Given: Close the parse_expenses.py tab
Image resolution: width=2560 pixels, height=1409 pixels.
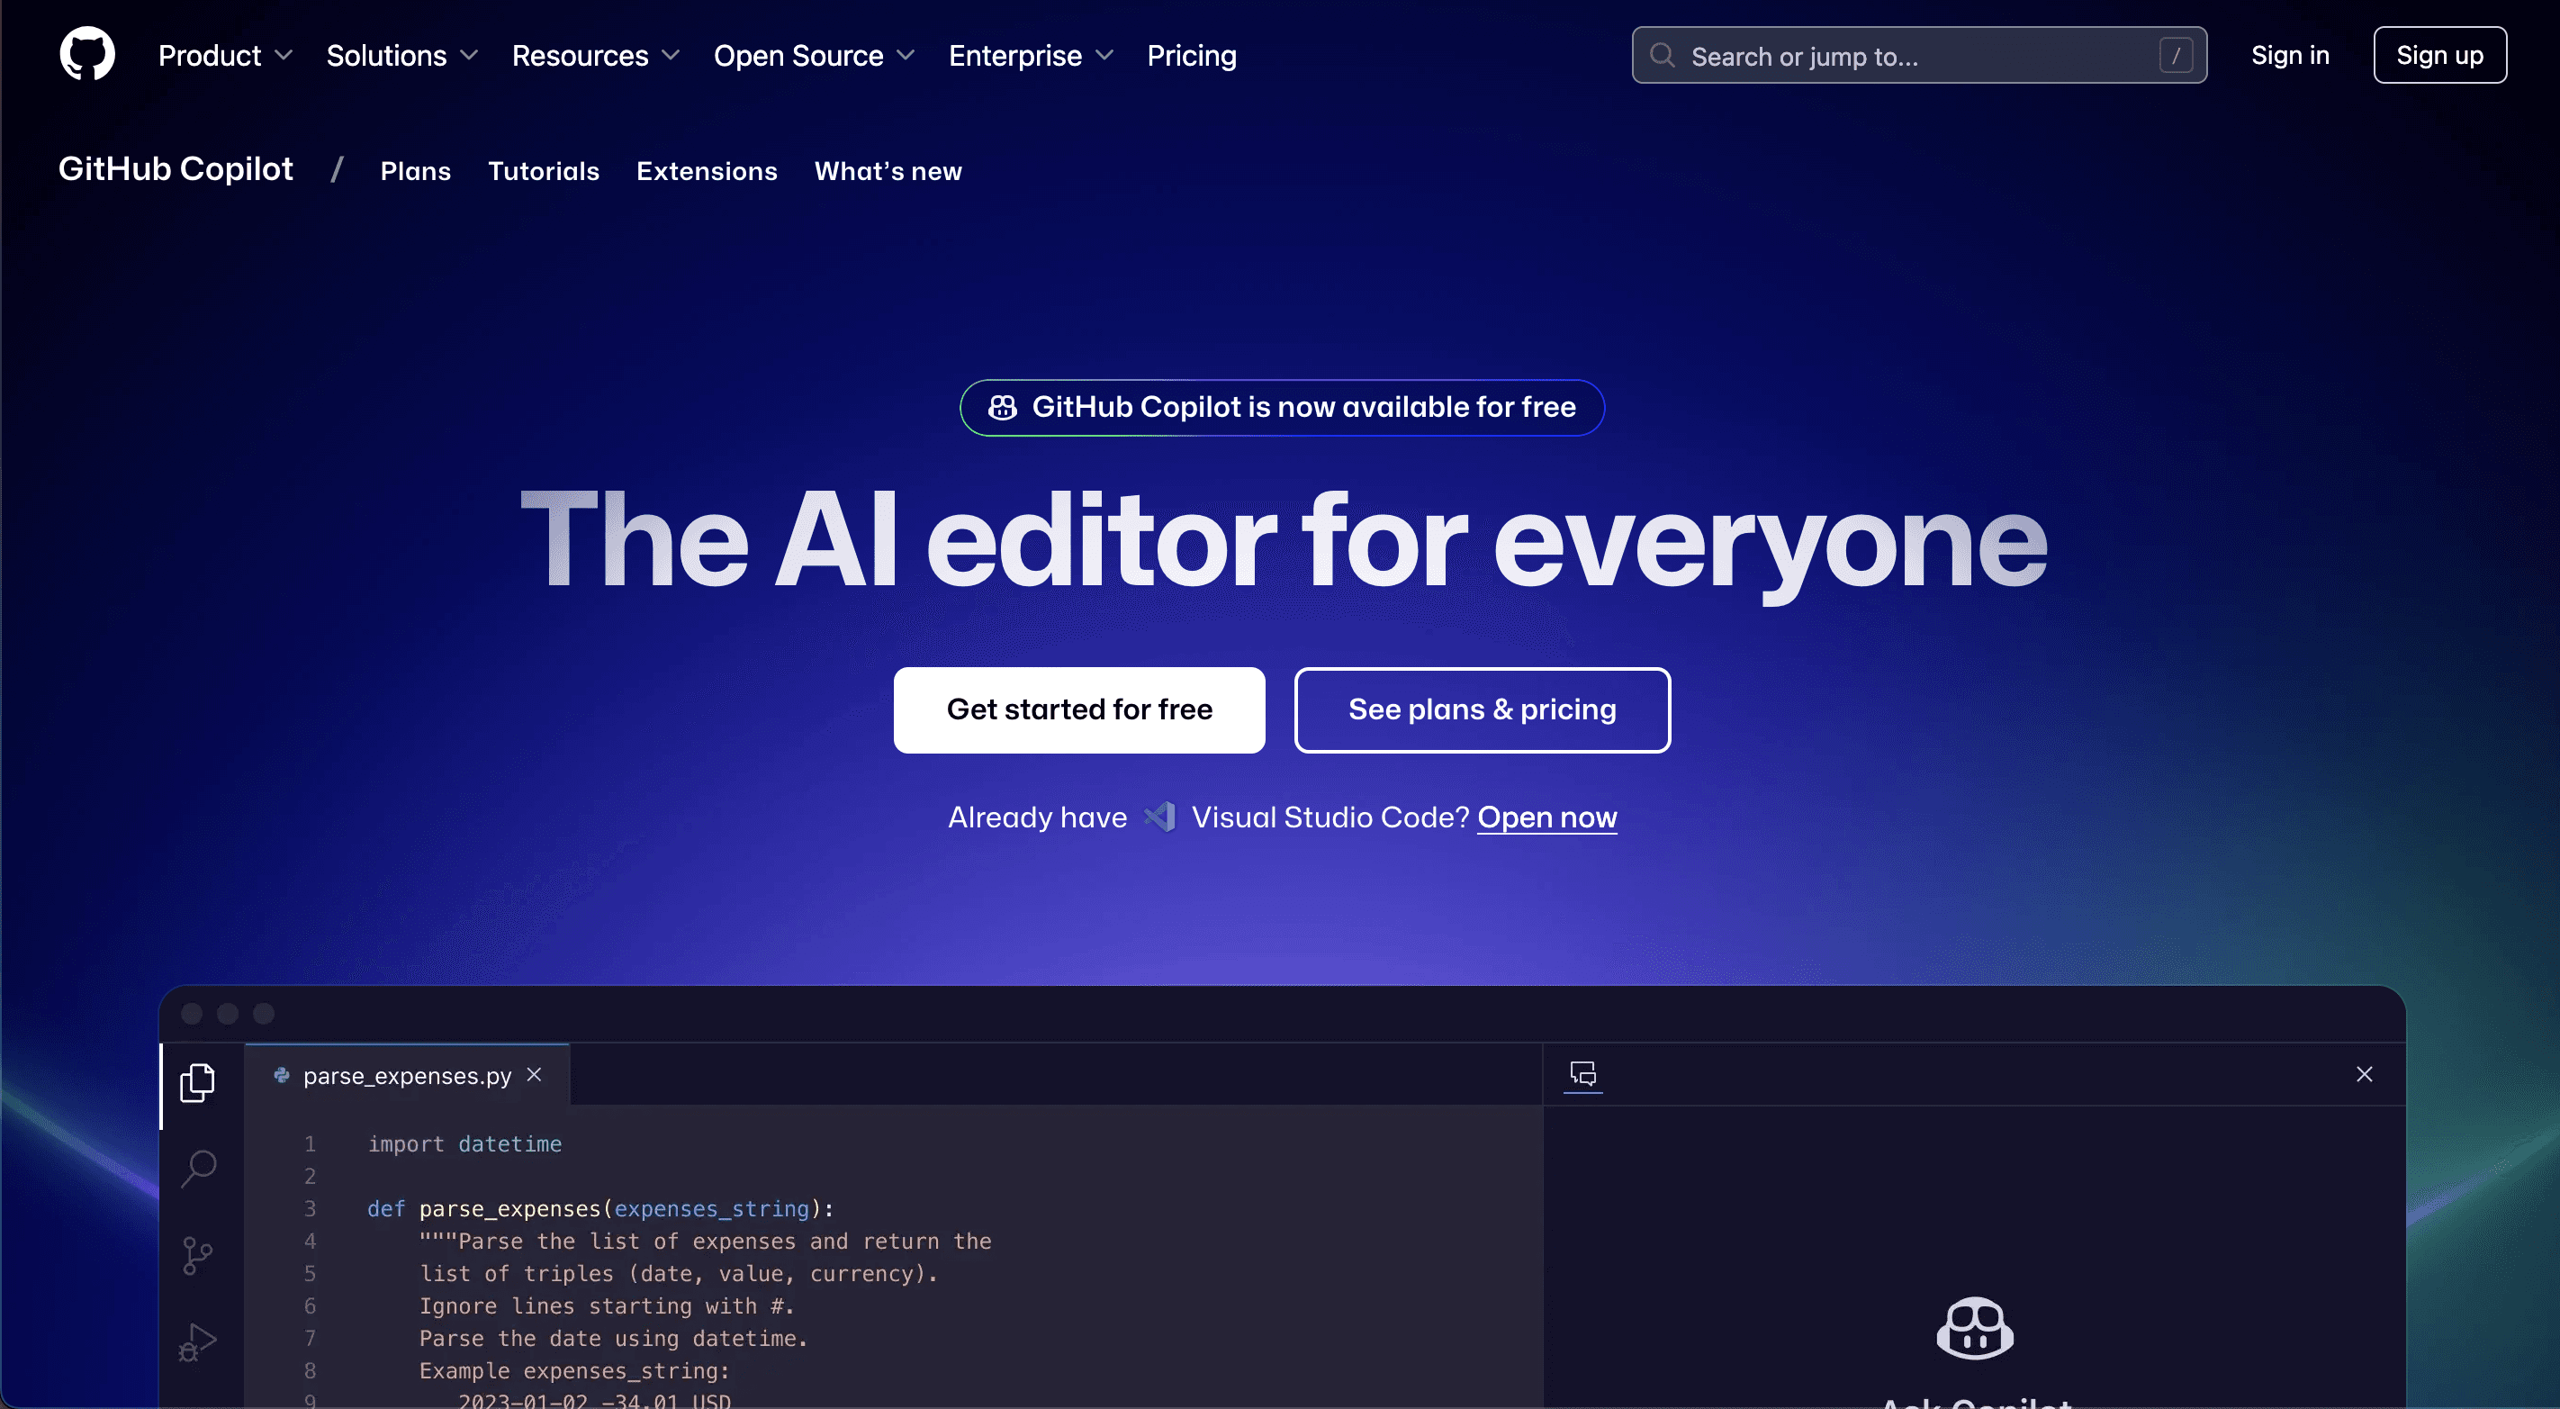Looking at the screenshot, I should (535, 1074).
